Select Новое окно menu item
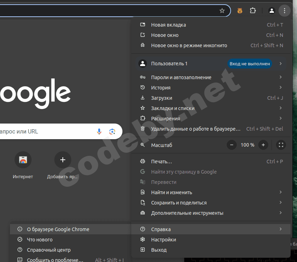The height and width of the screenshot is (262, 297). click(x=211, y=35)
